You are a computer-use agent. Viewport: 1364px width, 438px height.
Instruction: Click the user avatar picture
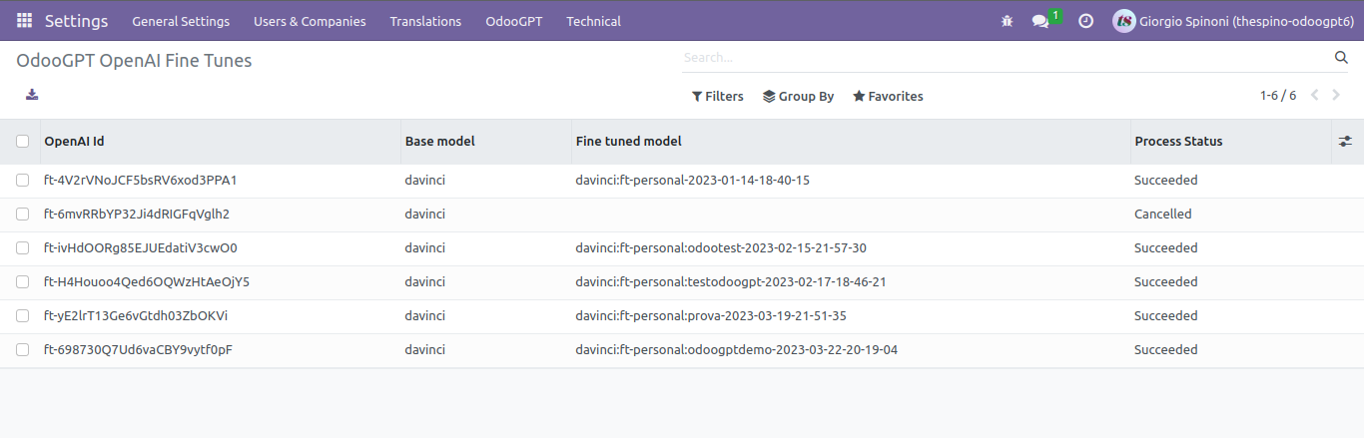[x=1123, y=21]
